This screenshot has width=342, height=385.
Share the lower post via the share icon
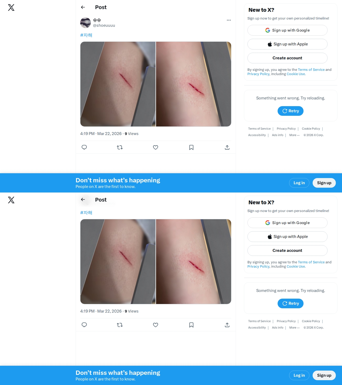(227, 325)
